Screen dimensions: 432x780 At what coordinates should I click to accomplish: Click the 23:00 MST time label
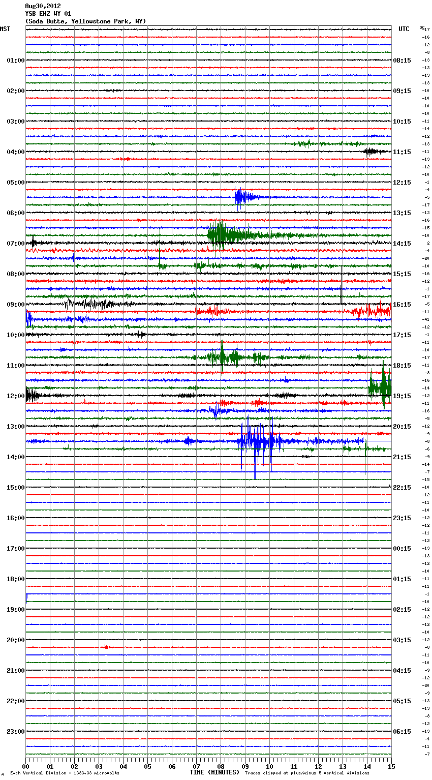15,732
